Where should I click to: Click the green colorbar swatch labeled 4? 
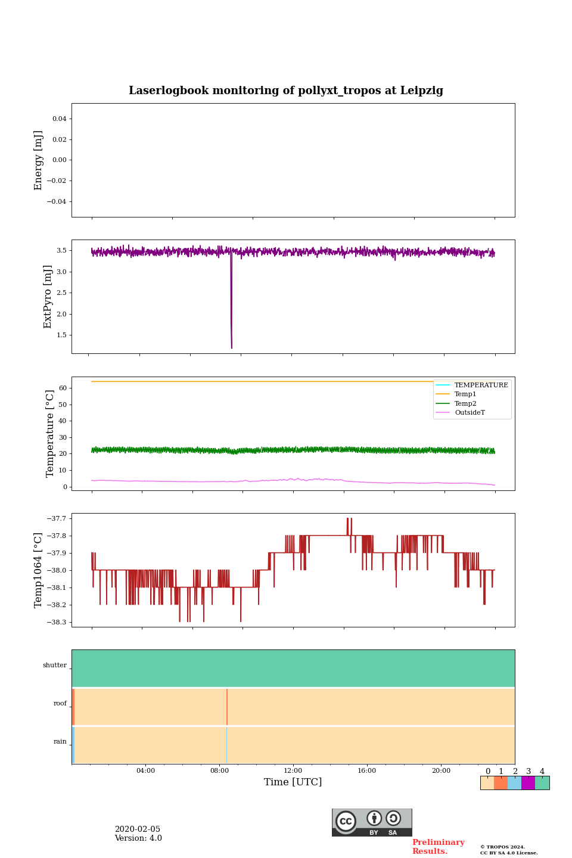542,783
